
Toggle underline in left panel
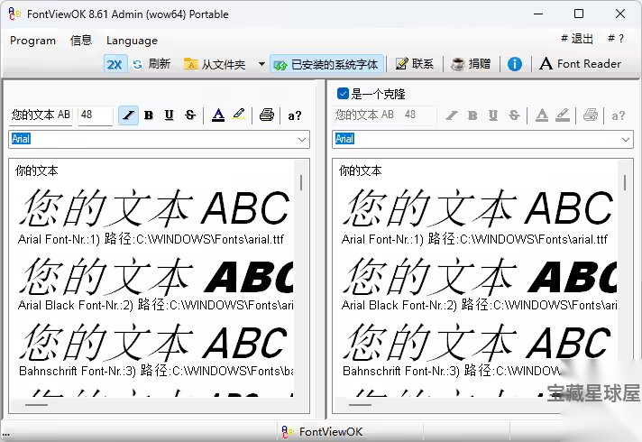[x=170, y=115]
